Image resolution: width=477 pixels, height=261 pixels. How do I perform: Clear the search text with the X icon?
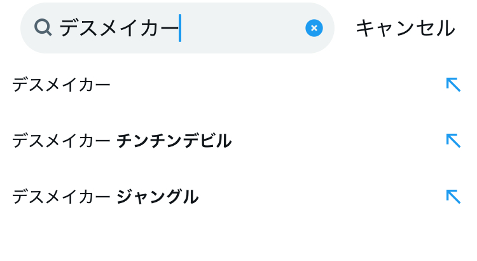pos(314,28)
